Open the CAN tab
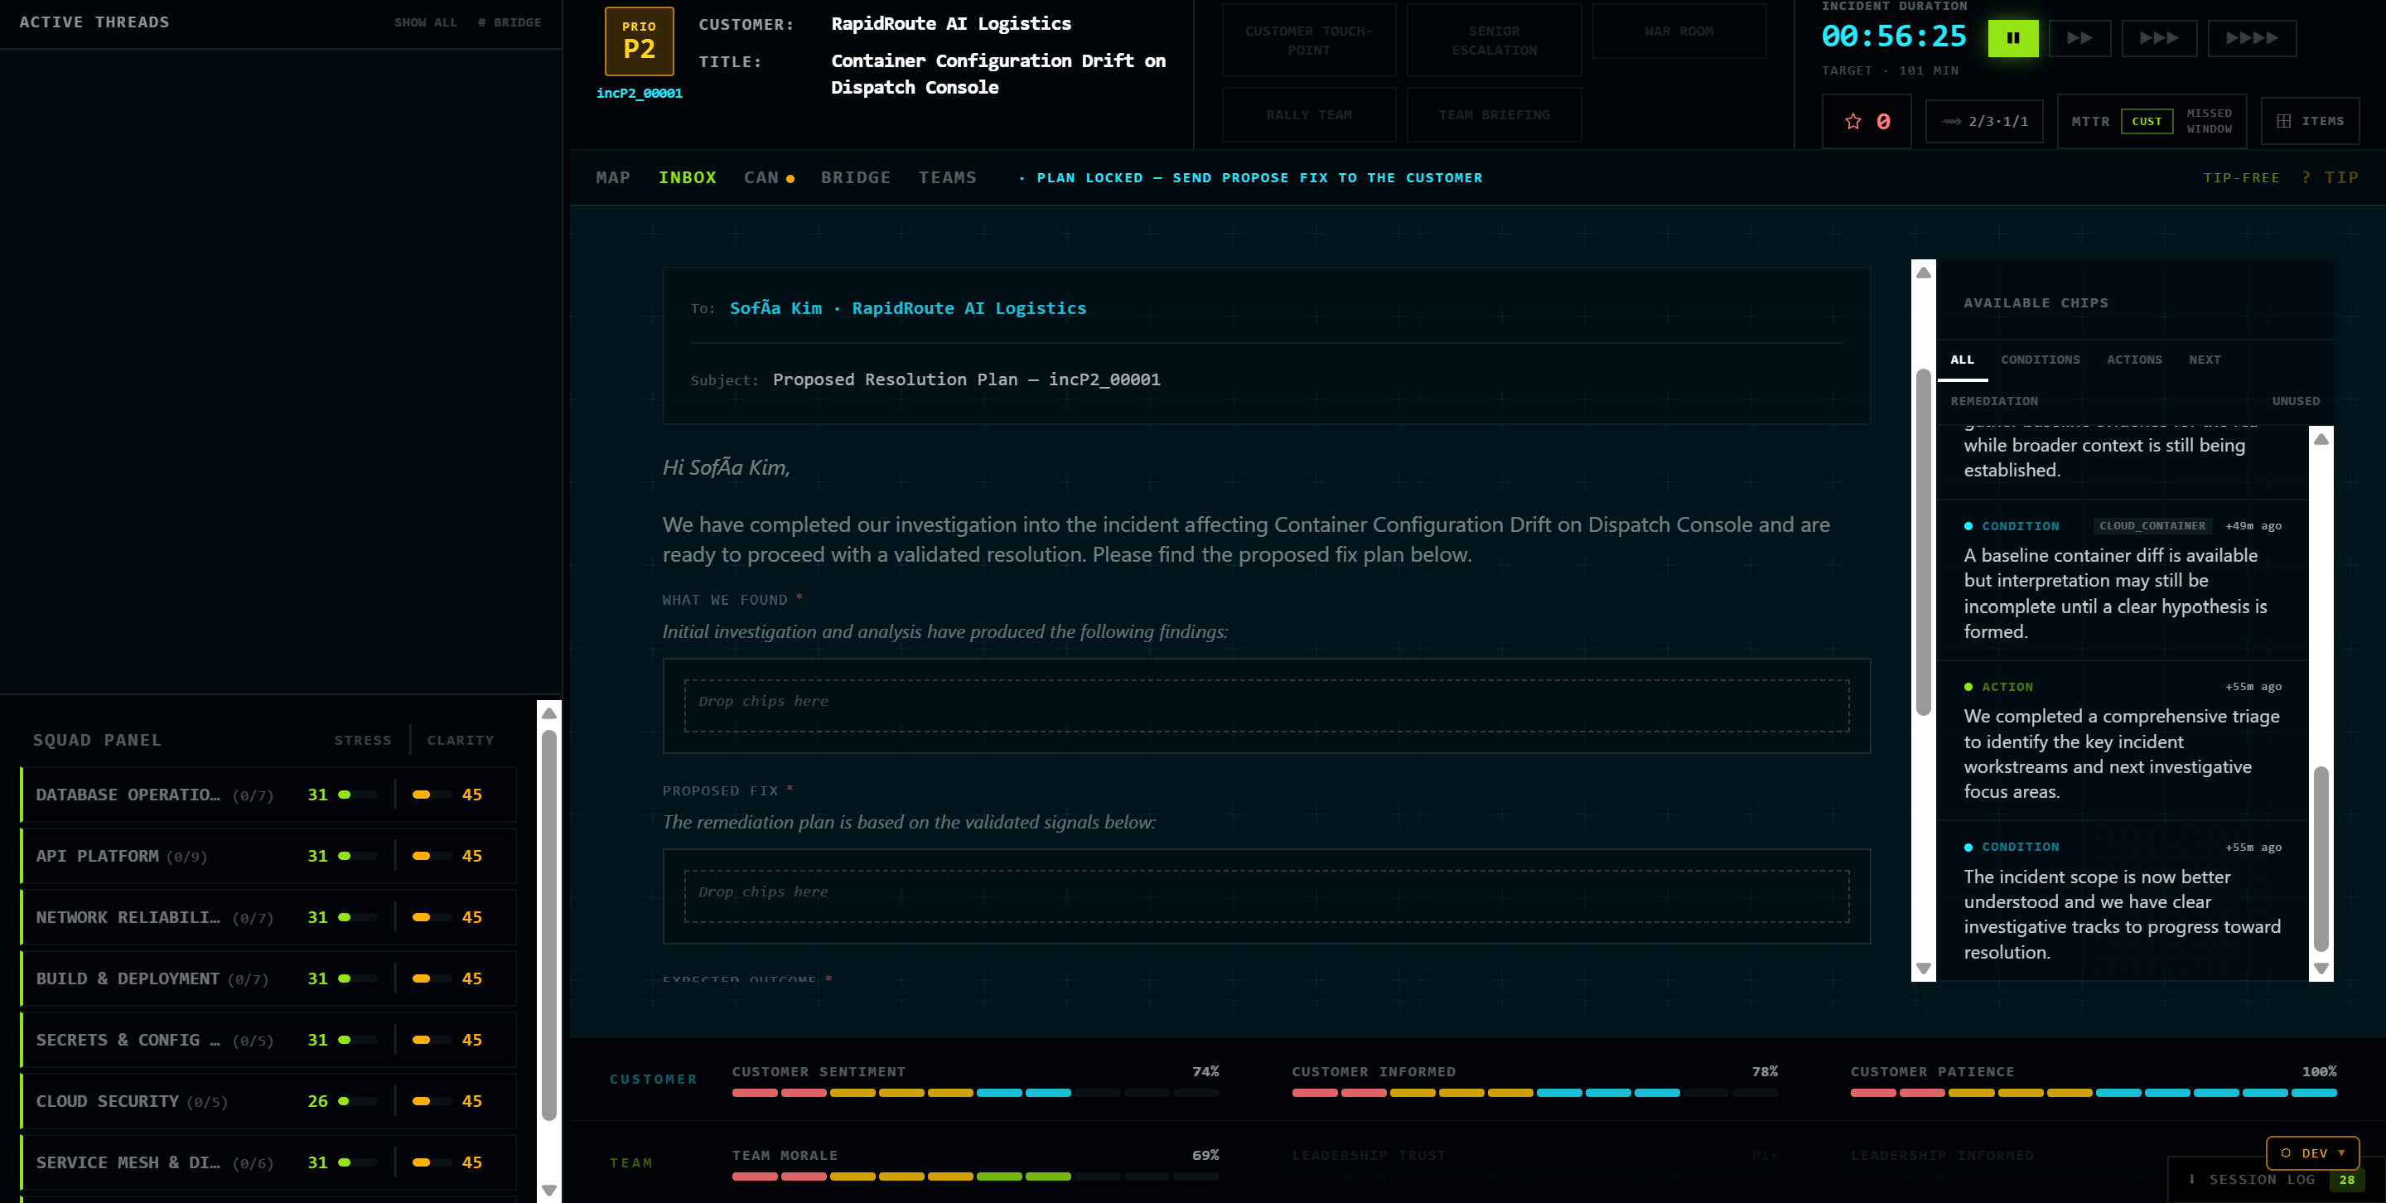This screenshot has height=1203, width=2386. (x=768, y=176)
